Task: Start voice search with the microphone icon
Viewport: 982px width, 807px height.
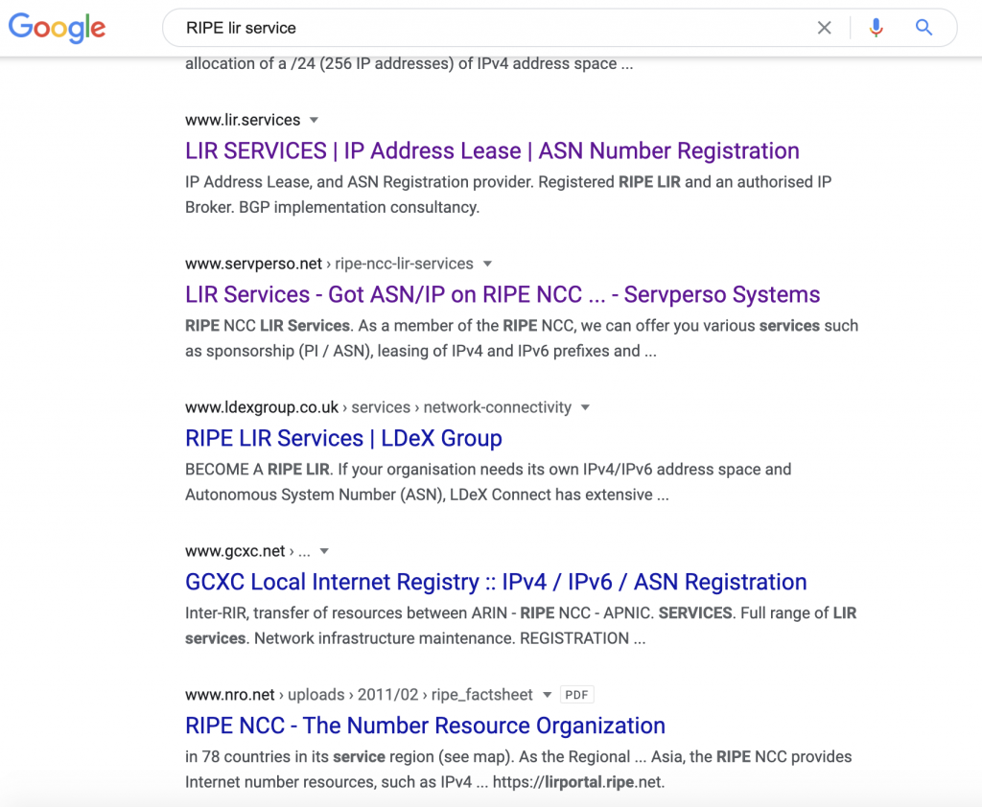Action: tap(877, 28)
